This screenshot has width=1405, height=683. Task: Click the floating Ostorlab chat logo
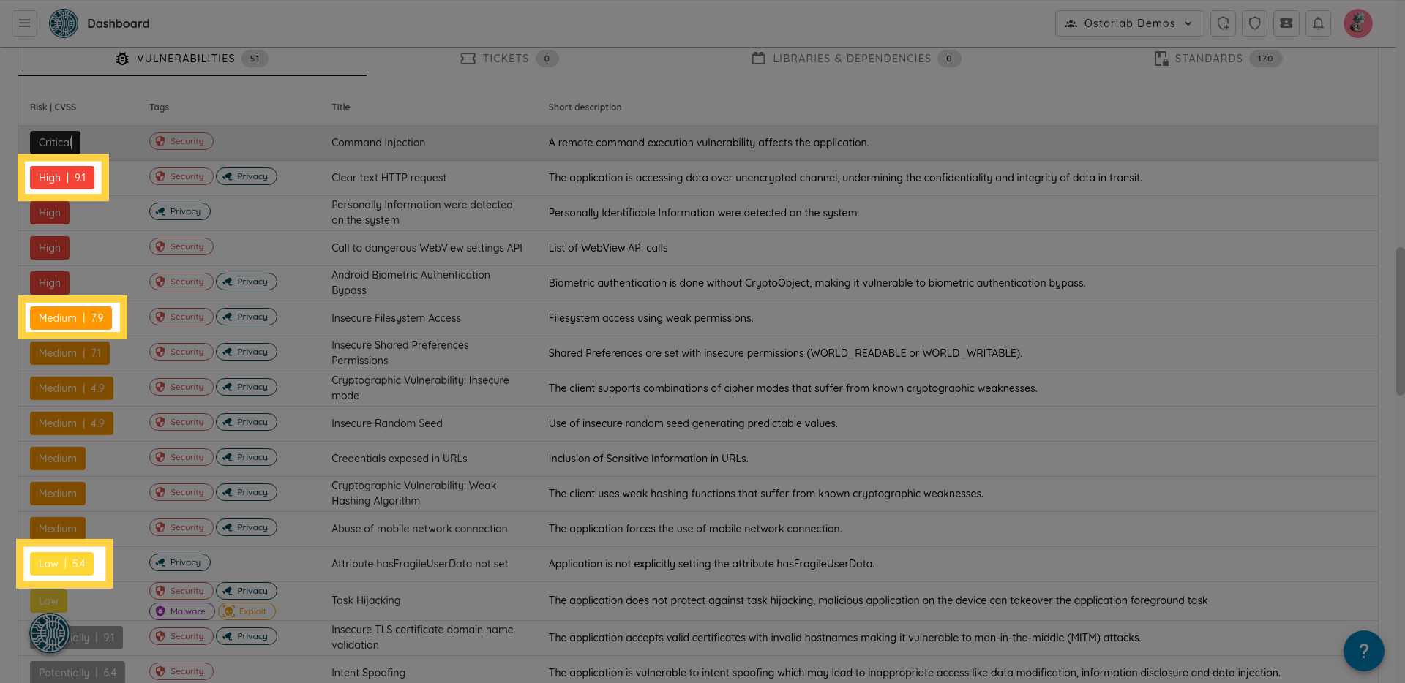(49, 633)
